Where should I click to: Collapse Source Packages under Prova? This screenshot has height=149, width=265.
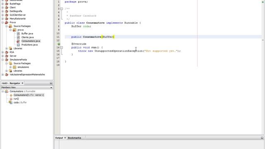click(7, 26)
